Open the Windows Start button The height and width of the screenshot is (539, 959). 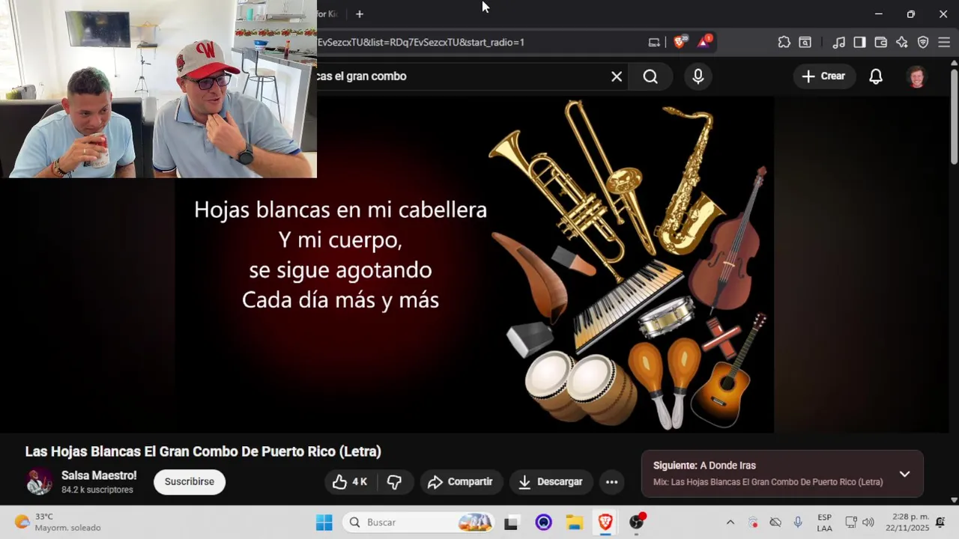coord(324,523)
